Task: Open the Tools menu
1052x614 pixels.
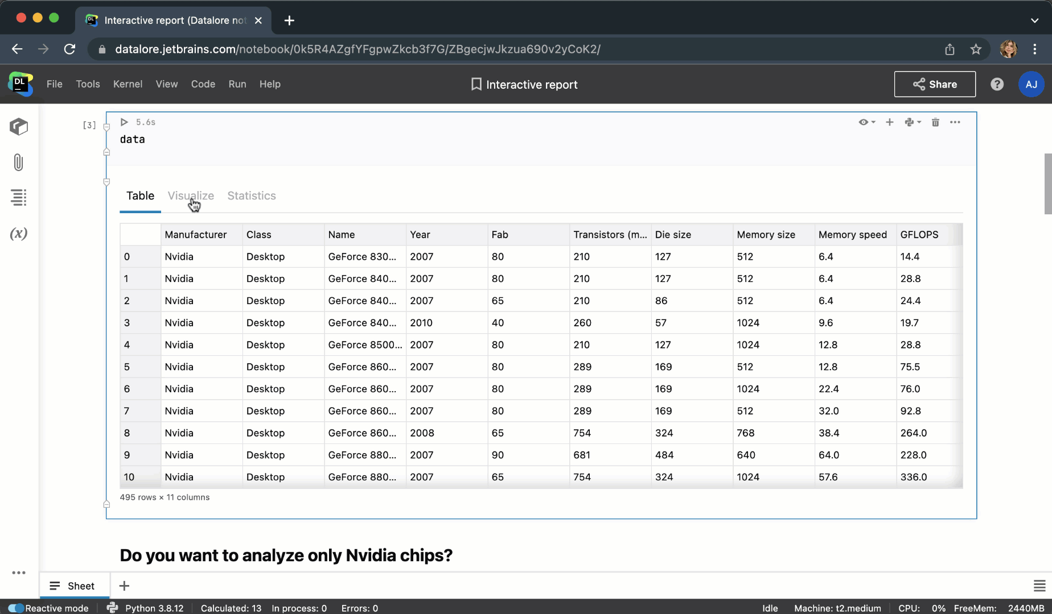Action: pos(88,84)
